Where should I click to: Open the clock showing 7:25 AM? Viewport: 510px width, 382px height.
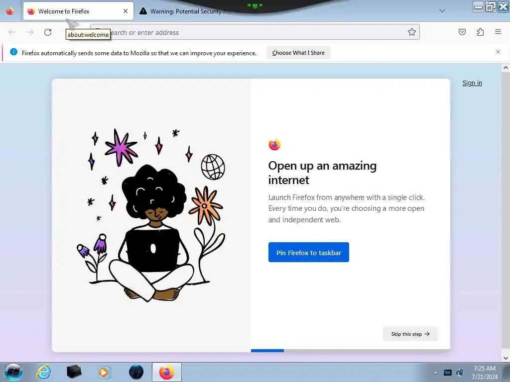(485, 372)
